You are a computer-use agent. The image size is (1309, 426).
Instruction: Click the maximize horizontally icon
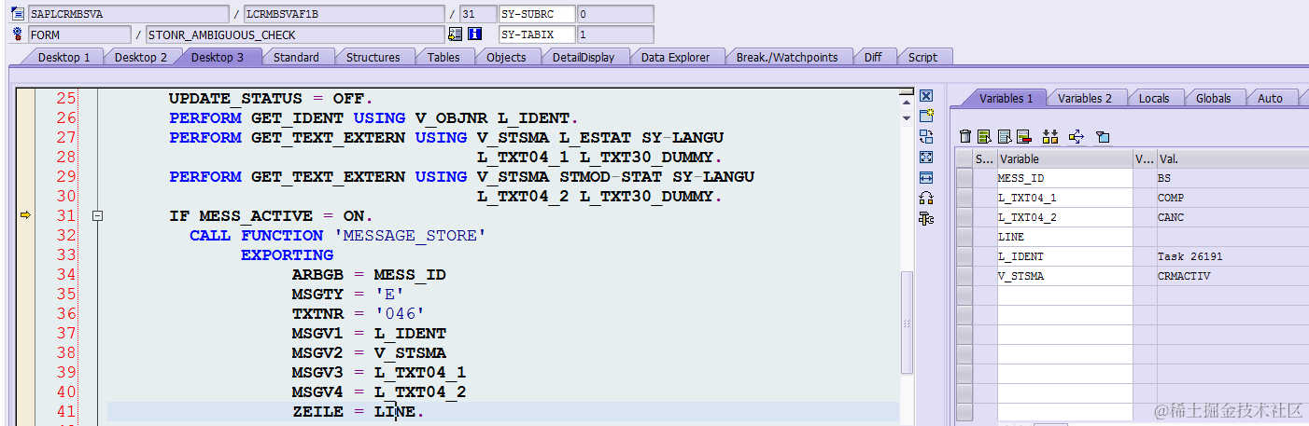(926, 177)
